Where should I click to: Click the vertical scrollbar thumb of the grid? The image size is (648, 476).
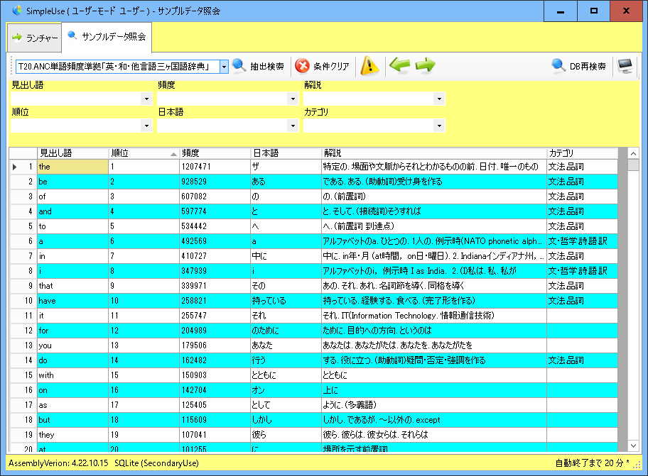tap(633, 165)
